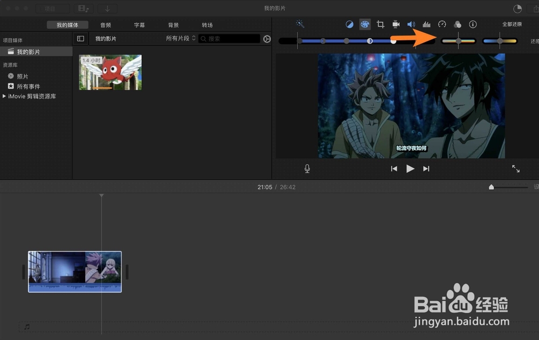The width and height of the screenshot is (539, 340).
Task: Select the auto-enhance magic wand tool
Action: point(300,24)
